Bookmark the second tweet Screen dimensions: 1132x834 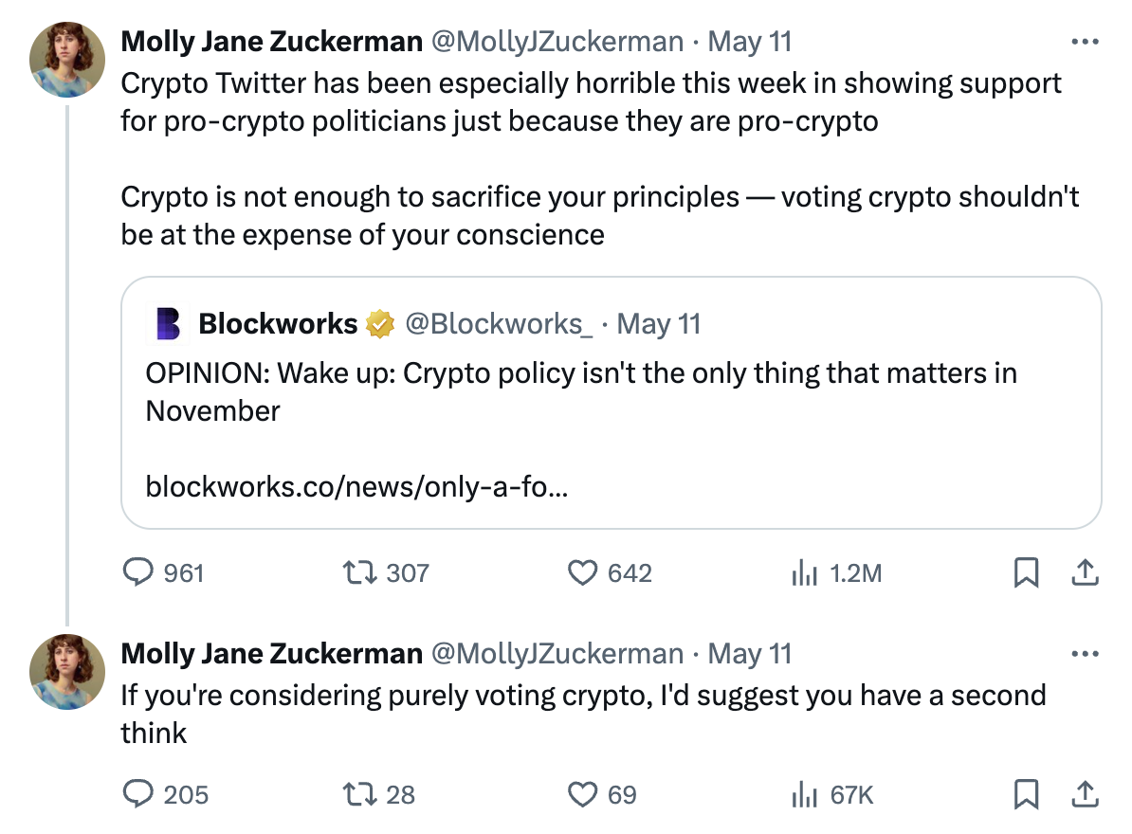coord(1027,794)
